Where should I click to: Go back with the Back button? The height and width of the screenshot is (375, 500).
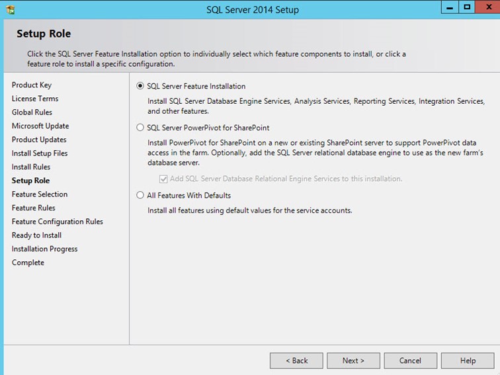[x=296, y=360]
